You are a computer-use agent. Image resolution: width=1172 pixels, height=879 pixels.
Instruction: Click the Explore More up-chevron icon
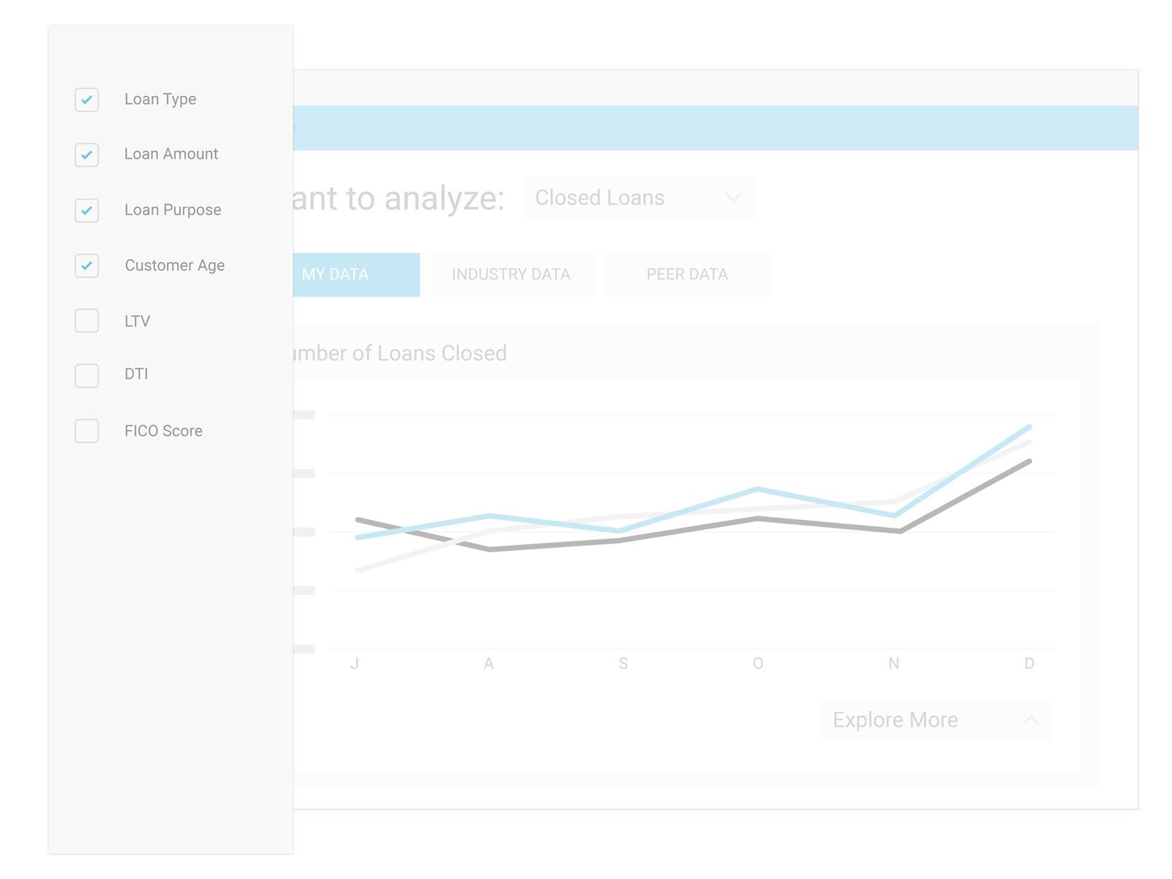[x=1031, y=720]
